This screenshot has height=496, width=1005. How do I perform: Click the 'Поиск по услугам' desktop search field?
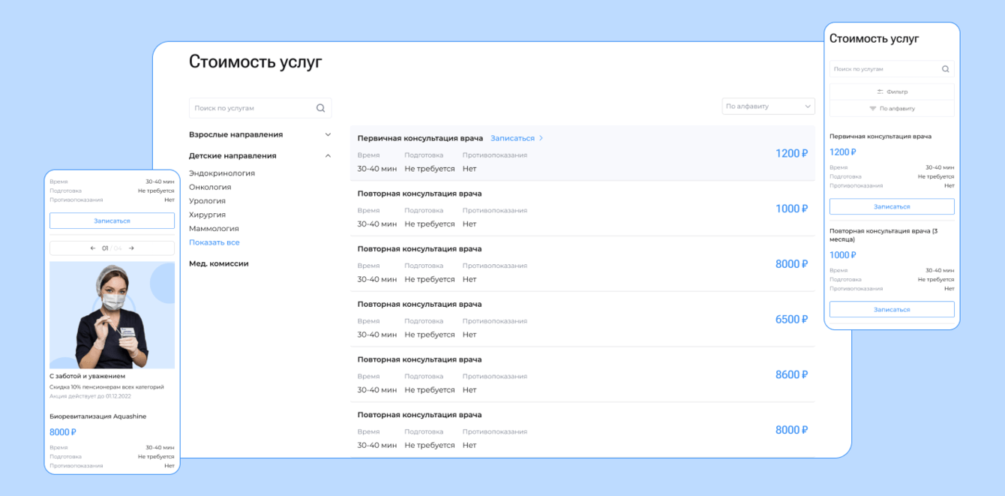[251, 108]
